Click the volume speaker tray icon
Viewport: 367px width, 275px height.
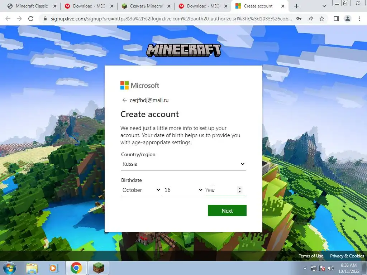(331, 268)
